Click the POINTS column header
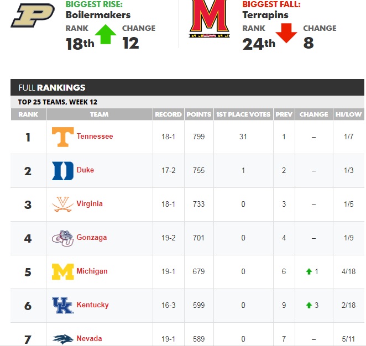Image resolution: width=366 pixels, height=346 pixels. point(199,114)
